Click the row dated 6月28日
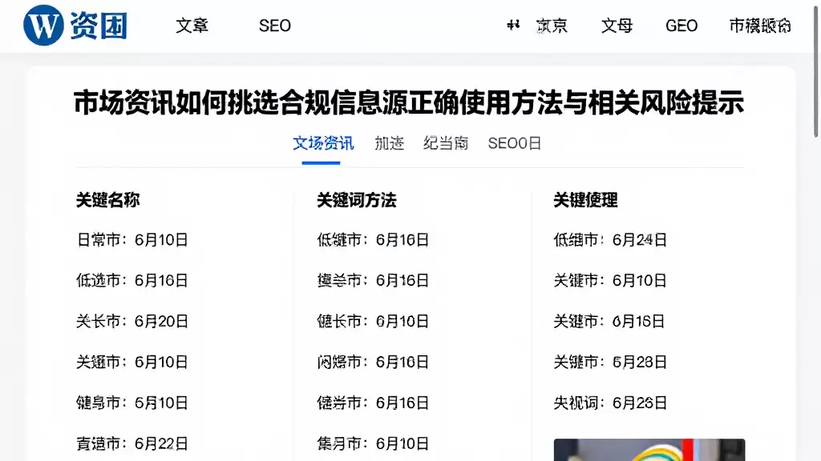This screenshot has width=821, height=461. (610, 363)
